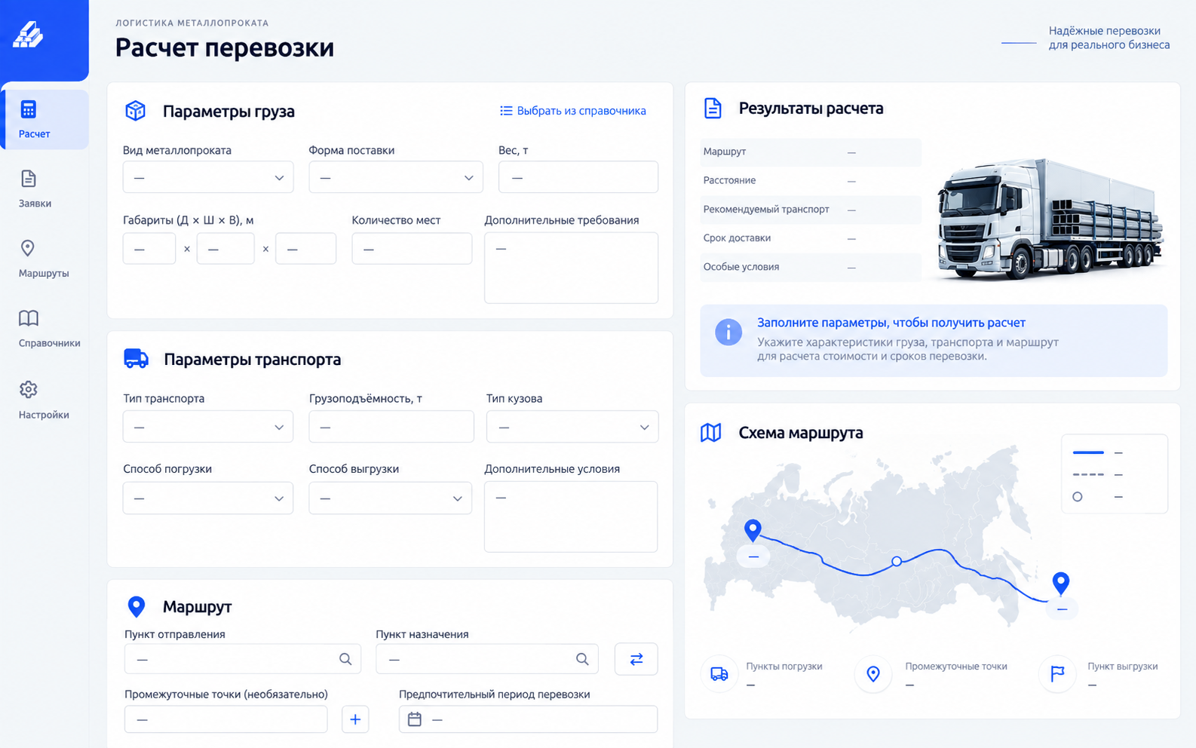The image size is (1196, 748).
Task: Click dashed line legend entry on map
Action: [1098, 474]
